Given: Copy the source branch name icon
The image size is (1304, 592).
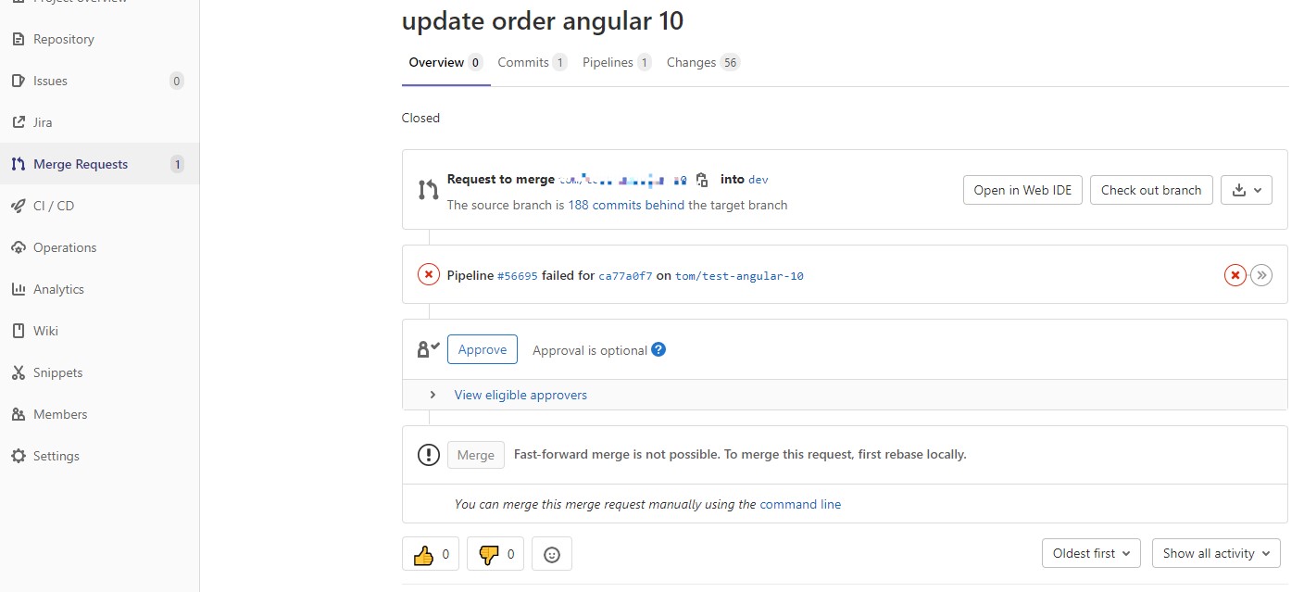Looking at the screenshot, I should tap(702, 180).
